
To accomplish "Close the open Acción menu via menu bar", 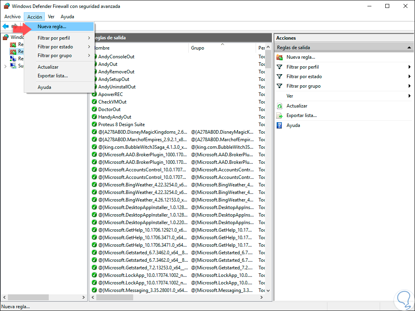I will click(x=34, y=17).
